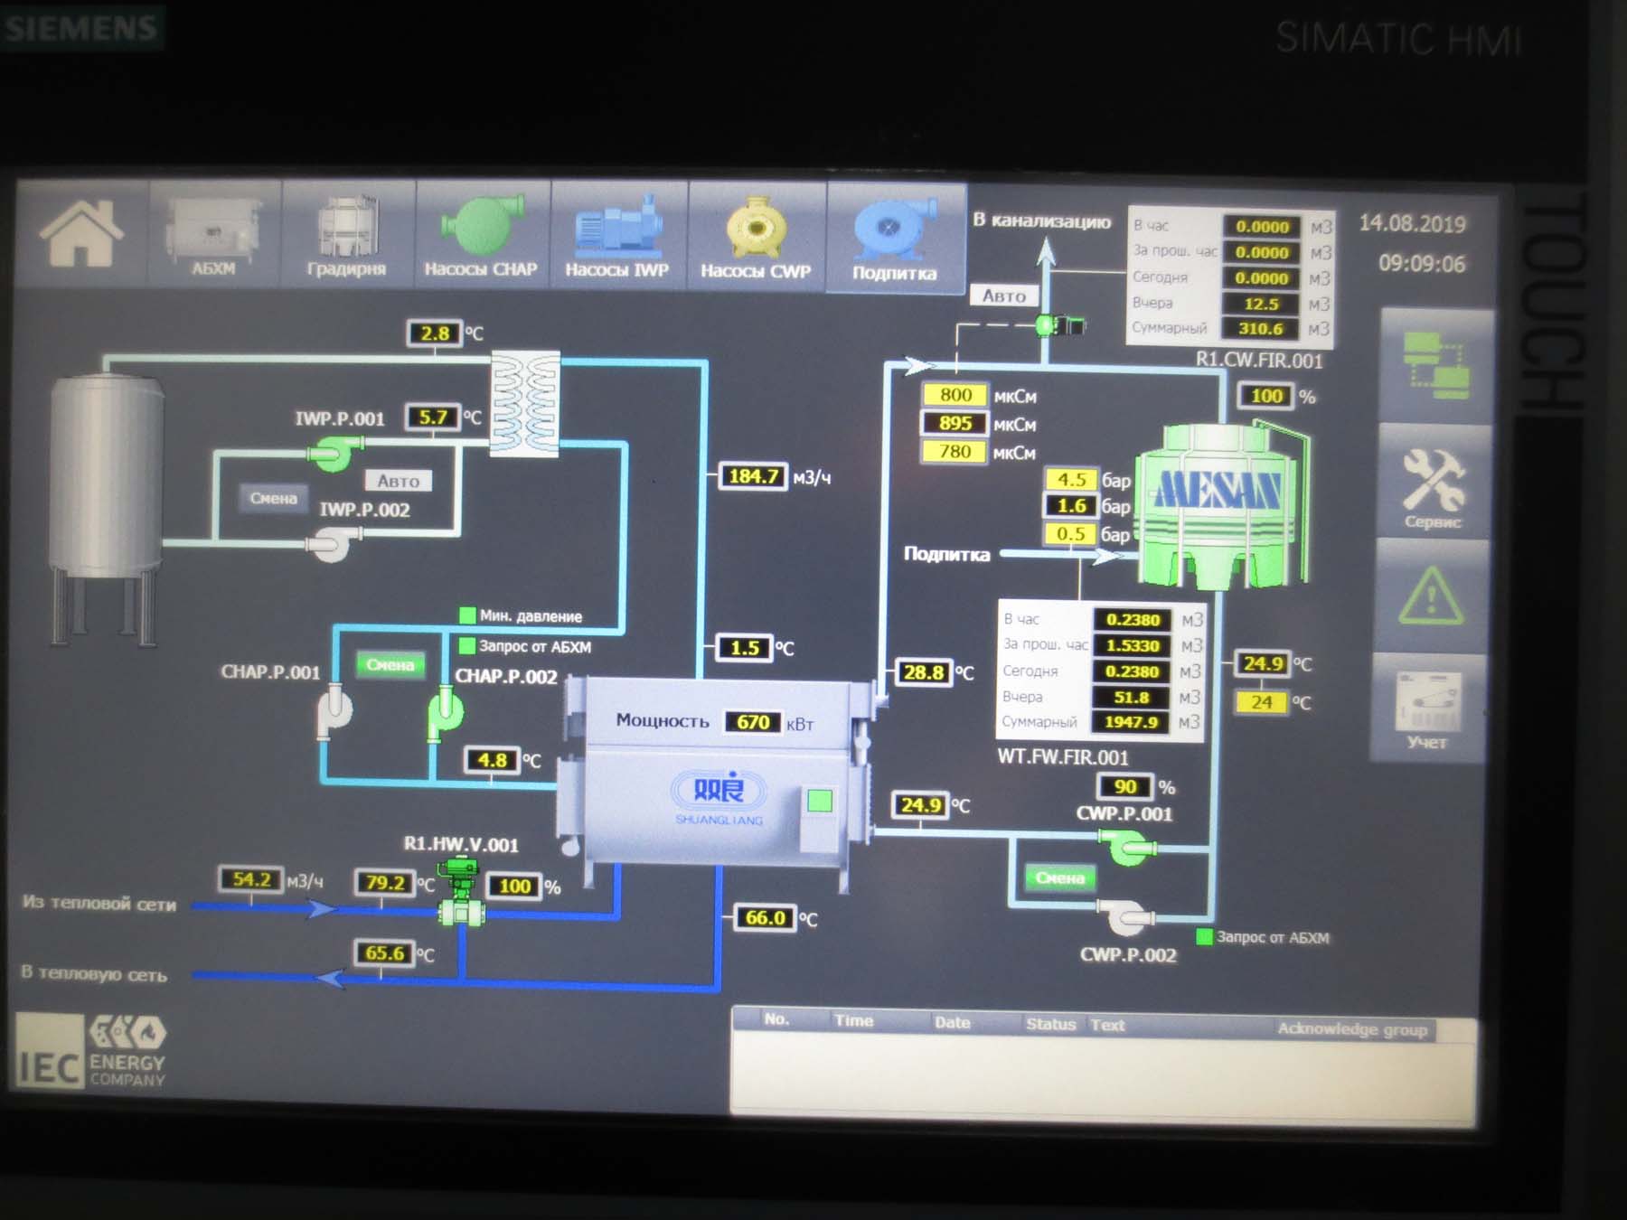Screen dimensions: 1627x1220
Task: Open the Сервис wrench tools icon
Action: pos(1434,488)
